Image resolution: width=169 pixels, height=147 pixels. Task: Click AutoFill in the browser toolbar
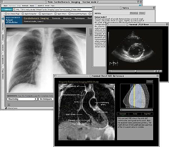click(x=41, y=6)
